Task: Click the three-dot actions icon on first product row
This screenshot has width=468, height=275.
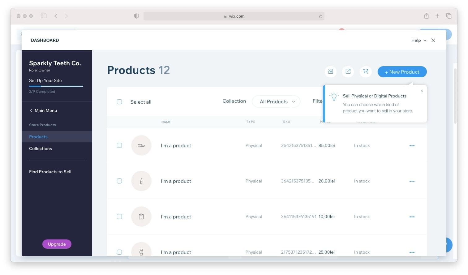Action: [412, 145]
